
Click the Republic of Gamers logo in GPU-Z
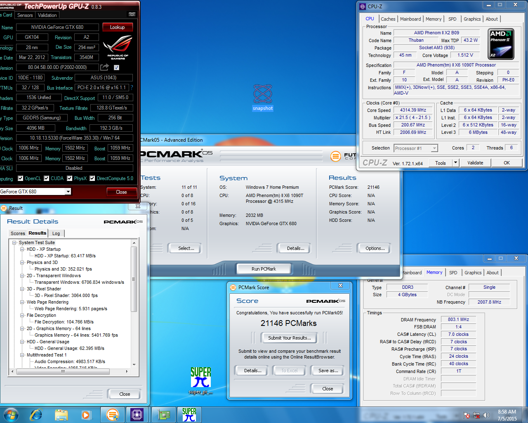click(x=118, y=48)
